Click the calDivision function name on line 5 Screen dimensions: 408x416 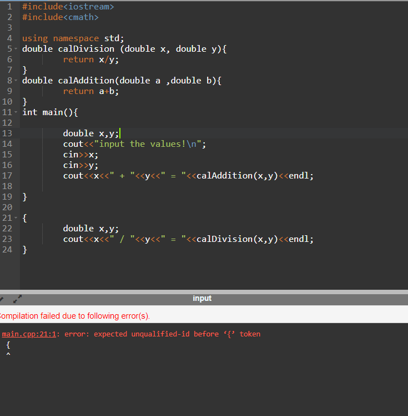pyautogui.click(x=86, y=49)
